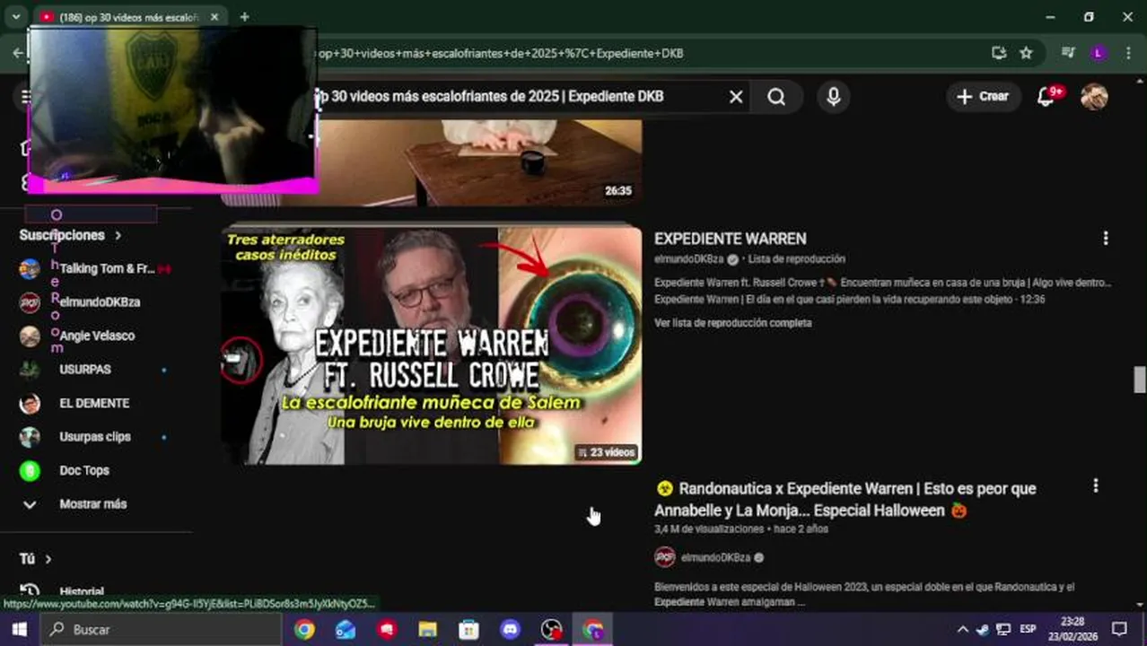Open the Crear upload button
Viewport: 1147px width, 646px height.
[x=983, y=96]
